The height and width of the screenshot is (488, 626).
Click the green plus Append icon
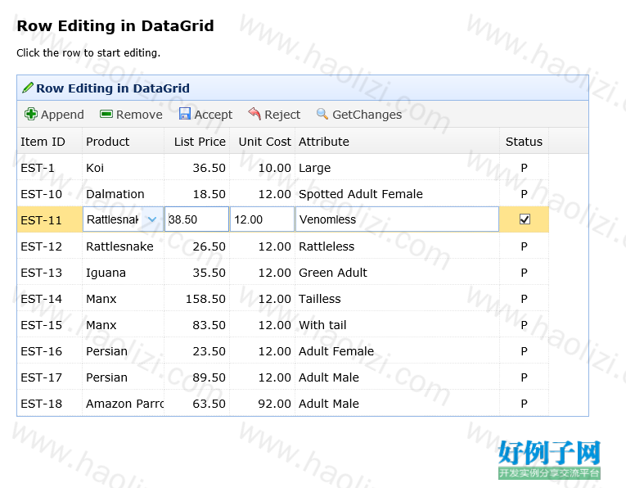point(31,114)
